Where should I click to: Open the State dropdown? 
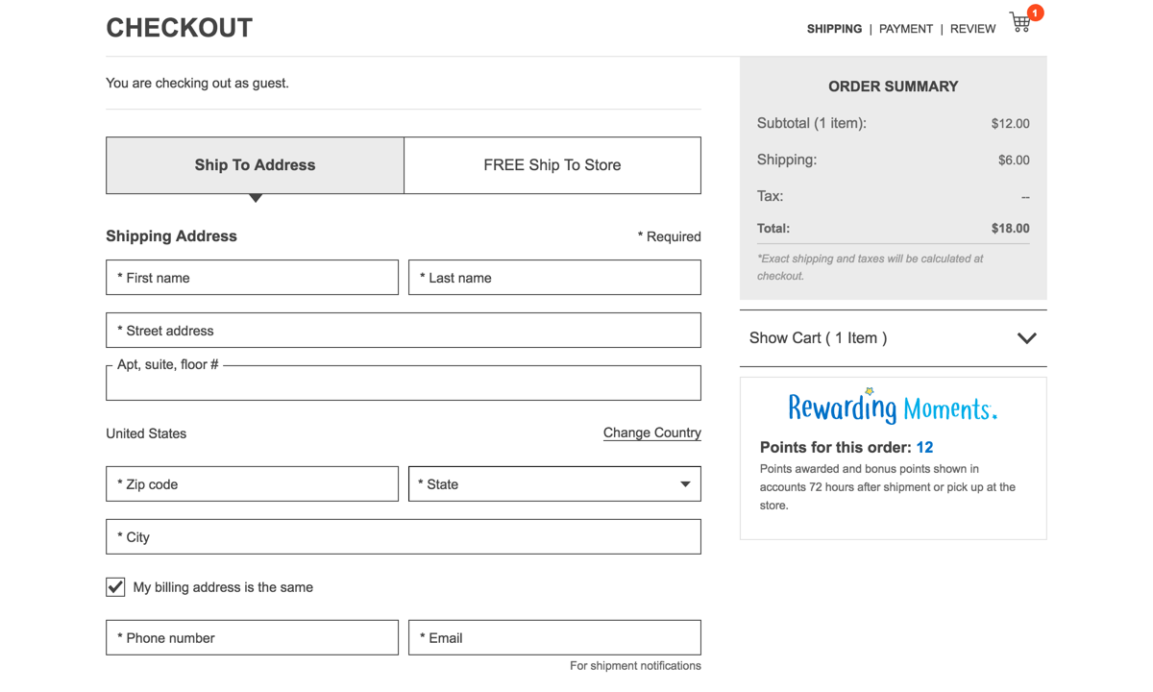coord(554,484)
